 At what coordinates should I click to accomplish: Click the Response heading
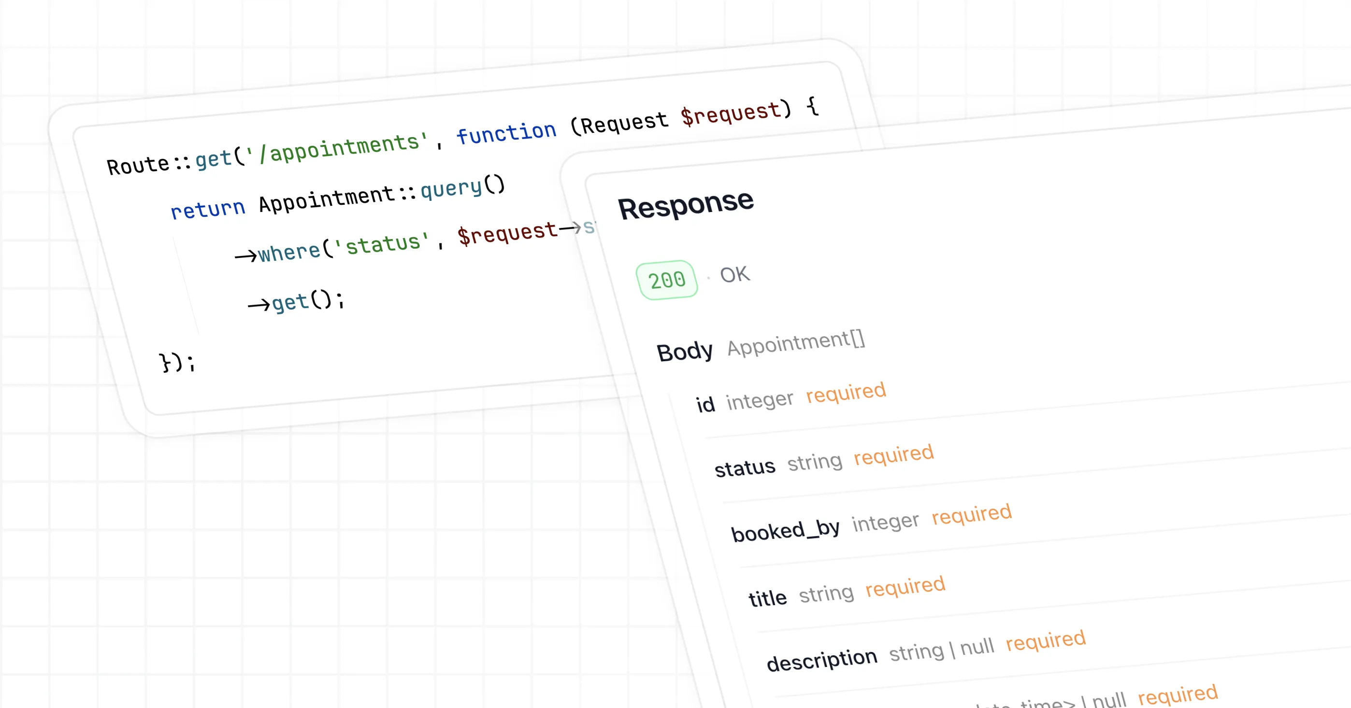686,205
